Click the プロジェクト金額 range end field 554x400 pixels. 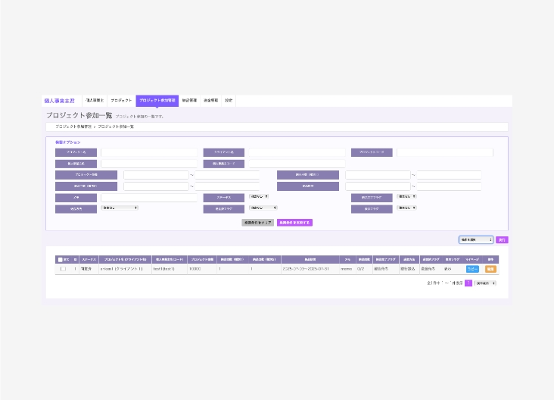[227, 175]
